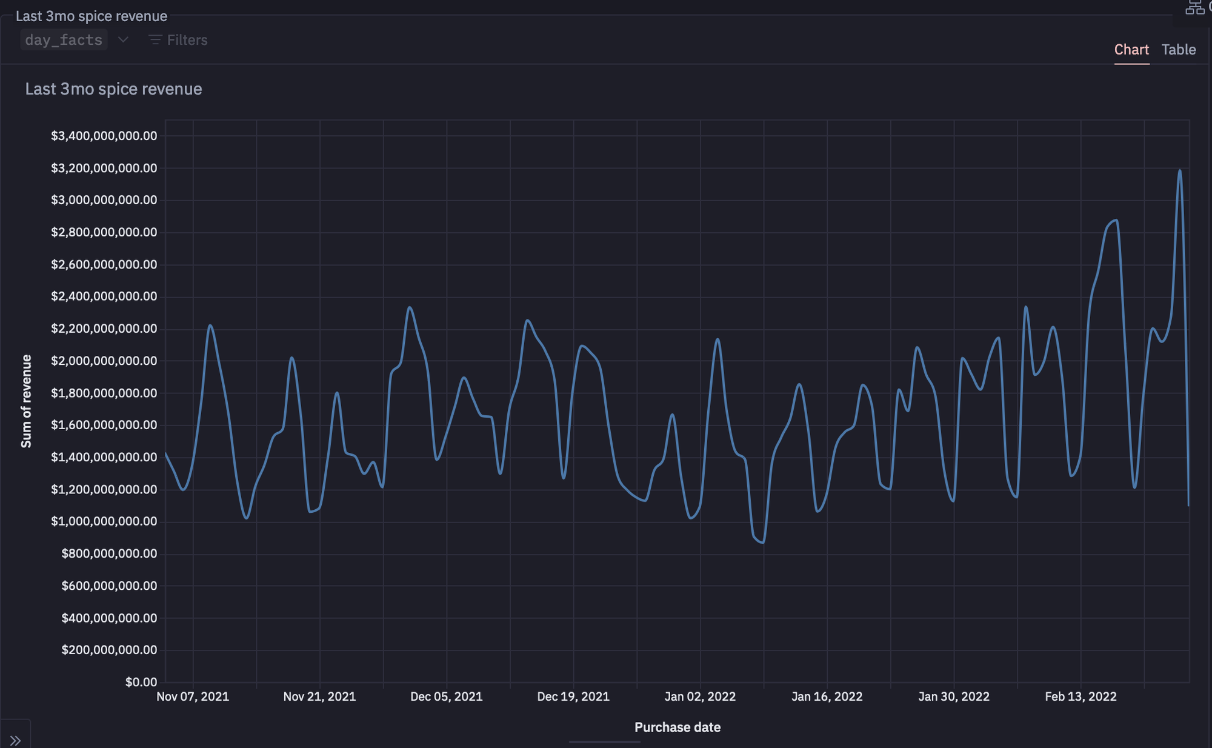This screenshot has width=1212, height=748.
Task: Click the highest peak of the revenue line
Action: (x=1179, y=171)
